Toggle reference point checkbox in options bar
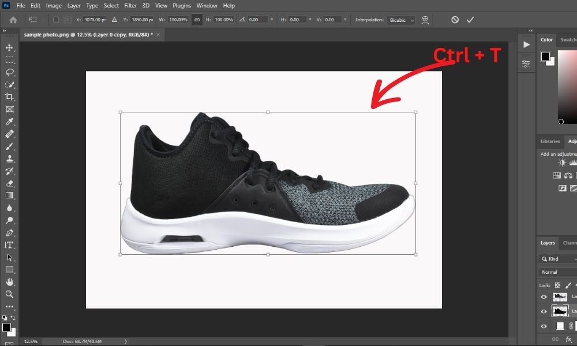The image size is (577, 346). (x=56, y=20)
